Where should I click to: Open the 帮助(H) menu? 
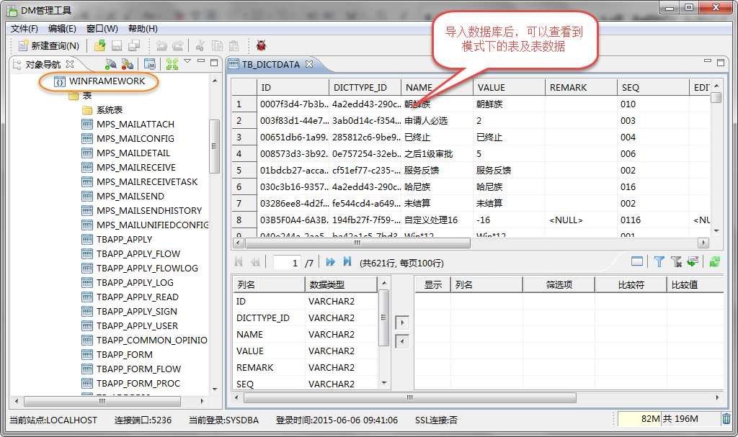(143, 28)
